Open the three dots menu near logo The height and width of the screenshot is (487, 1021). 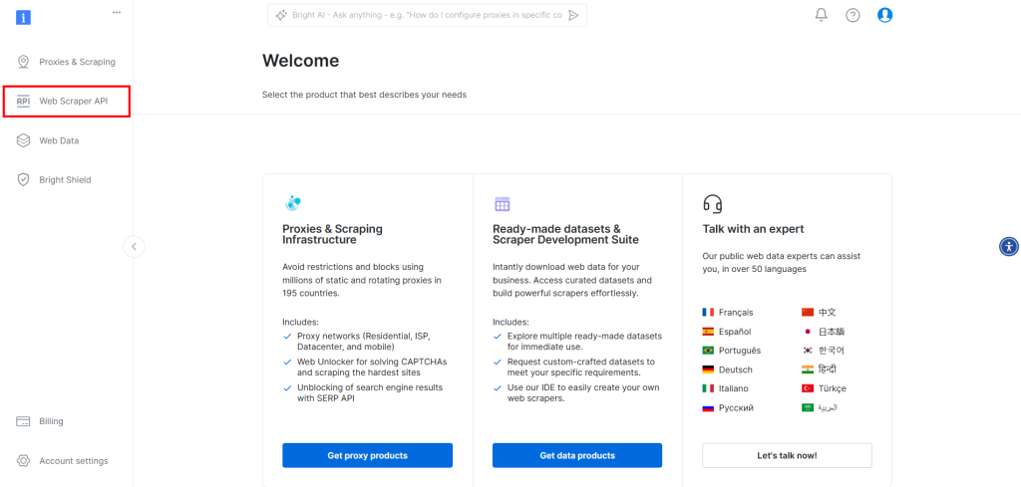117,12
